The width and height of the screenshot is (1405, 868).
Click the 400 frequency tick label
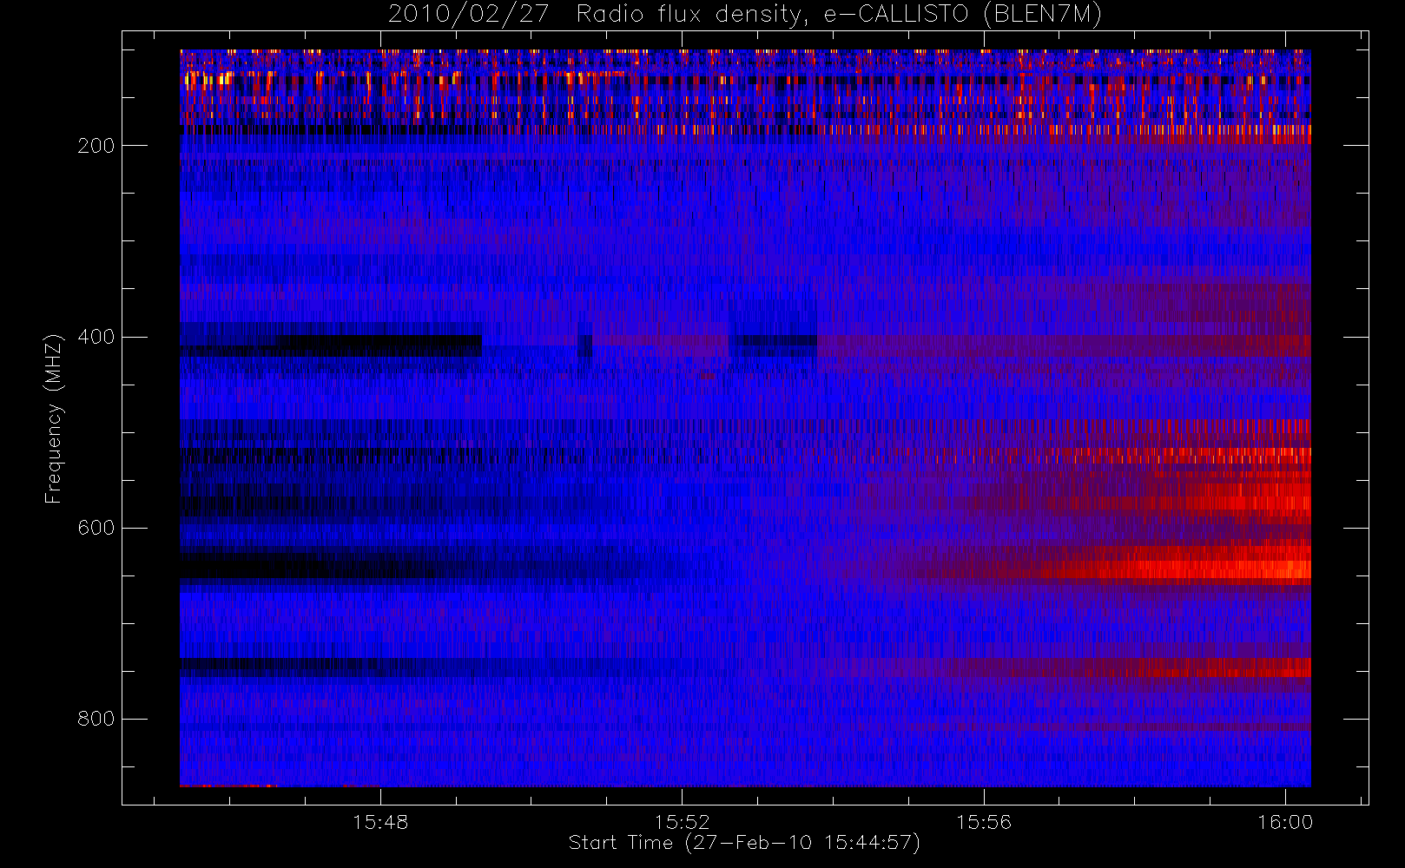coord(96,337)
